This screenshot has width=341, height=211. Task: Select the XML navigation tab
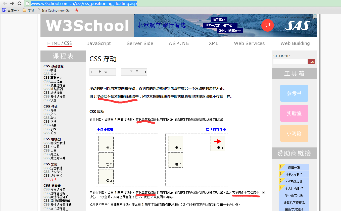[x=213, y=43]
